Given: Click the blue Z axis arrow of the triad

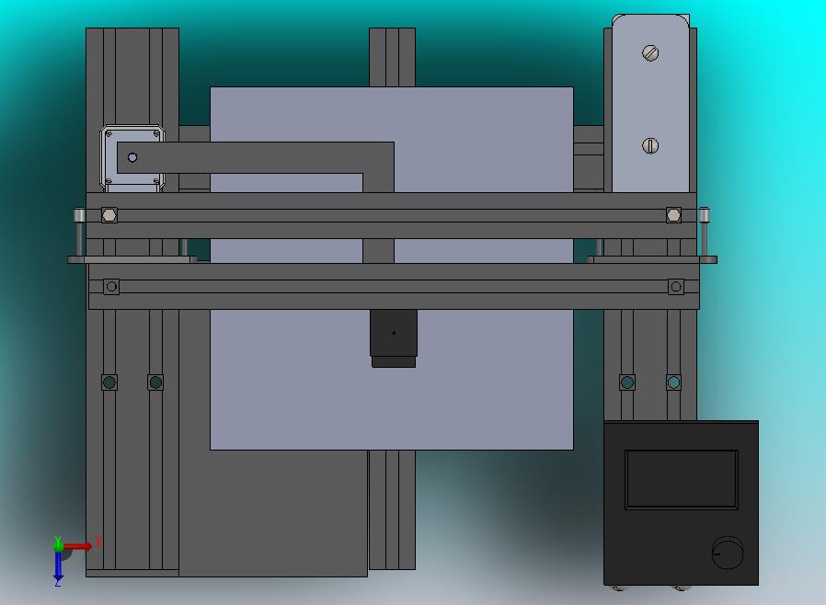Looking at the screenshot, I should (58, 567).
